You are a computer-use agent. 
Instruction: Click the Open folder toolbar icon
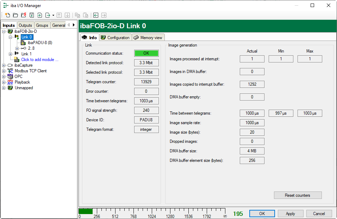coord(15,15)
